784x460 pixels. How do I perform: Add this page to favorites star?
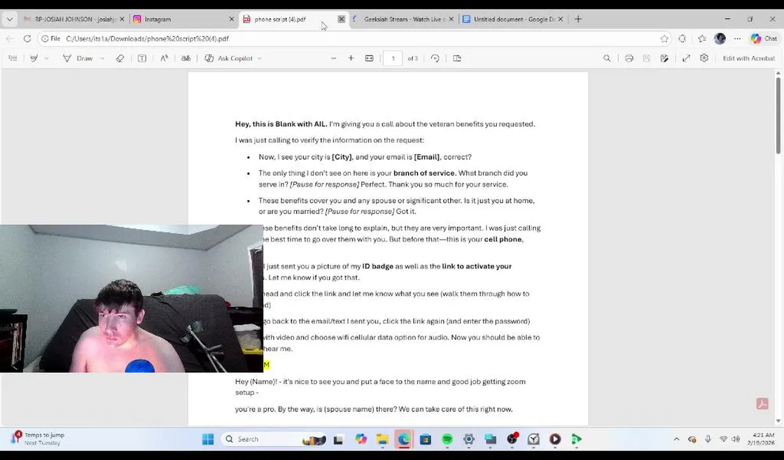coord(665,38)
